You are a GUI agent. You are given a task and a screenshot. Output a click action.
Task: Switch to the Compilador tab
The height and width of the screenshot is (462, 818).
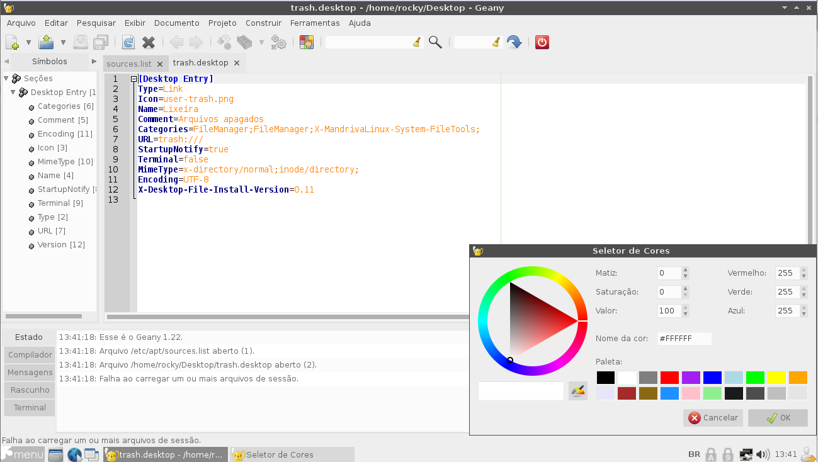[30, 355]
